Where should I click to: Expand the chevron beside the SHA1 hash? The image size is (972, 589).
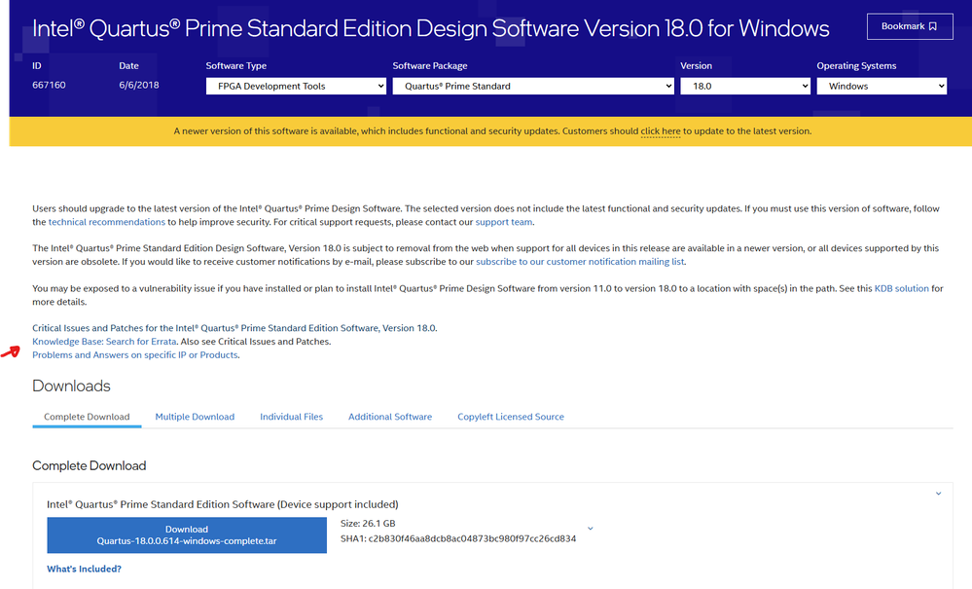[591, 529]
